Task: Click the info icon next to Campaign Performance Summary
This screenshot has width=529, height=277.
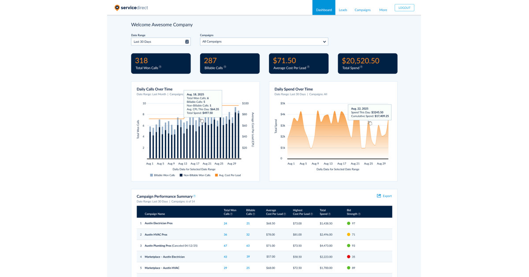Action: [195, 196]
